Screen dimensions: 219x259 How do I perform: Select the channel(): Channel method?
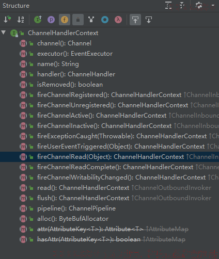65,43
